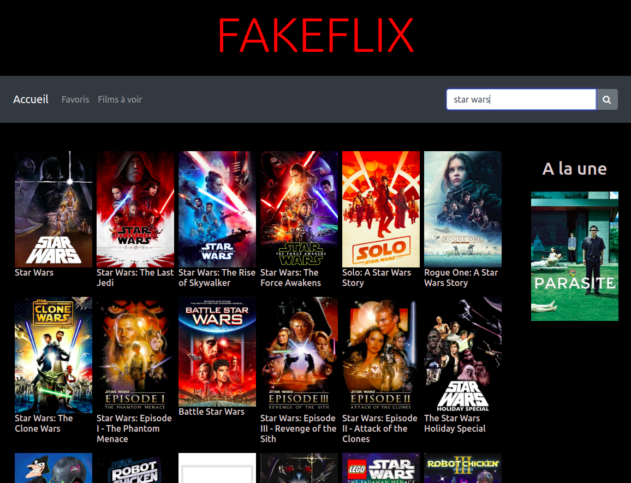Open the original Star Wars poster
The height and width of the screenshot is (483, 631).
(x=53, y=209)
